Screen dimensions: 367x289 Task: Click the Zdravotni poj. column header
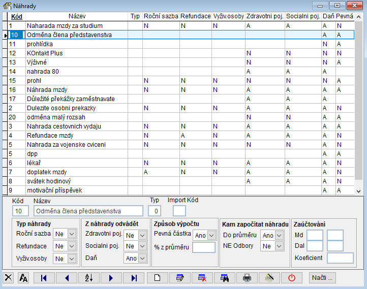tap(265, 16)
